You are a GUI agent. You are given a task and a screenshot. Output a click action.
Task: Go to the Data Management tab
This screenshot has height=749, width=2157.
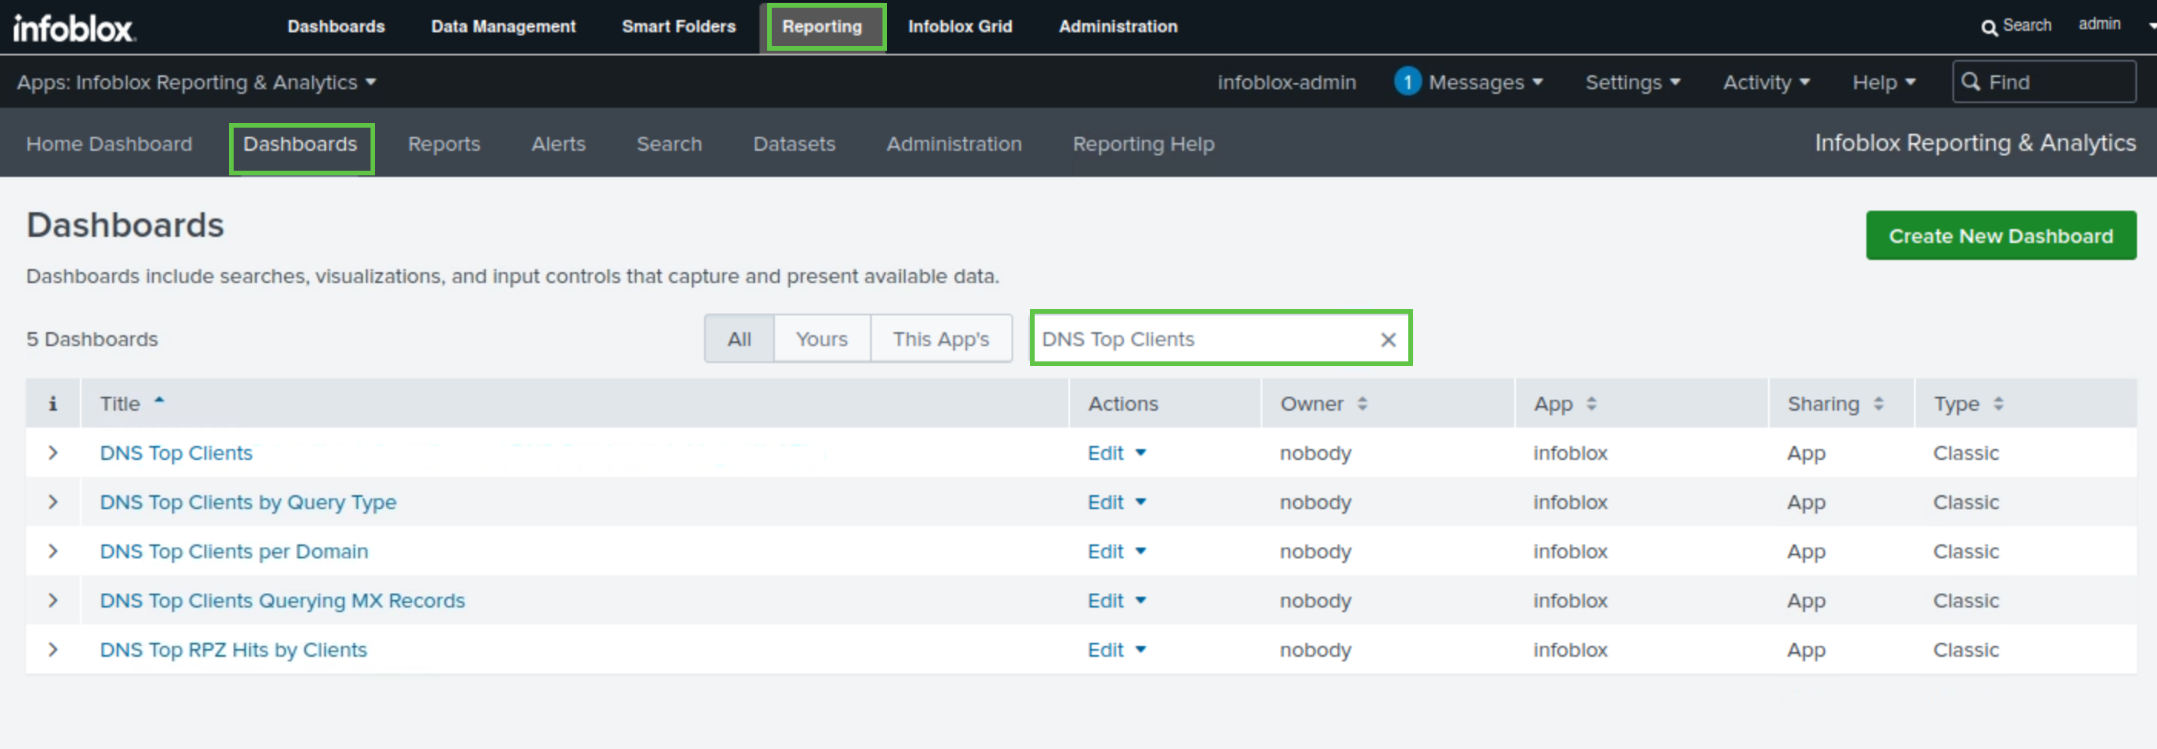point(504,27)
